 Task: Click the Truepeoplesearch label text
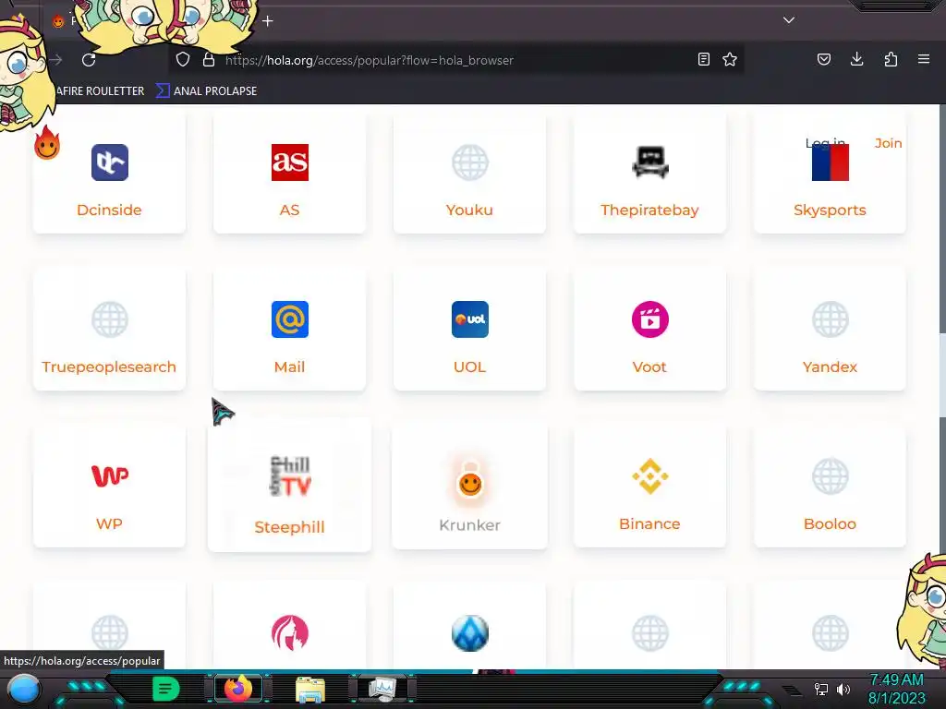point(109,367)
